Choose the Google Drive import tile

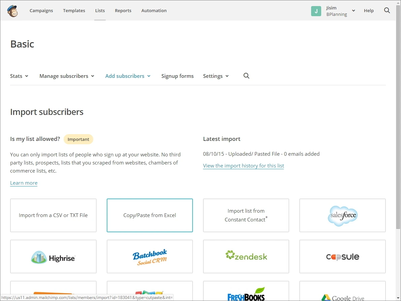[342, 291]
